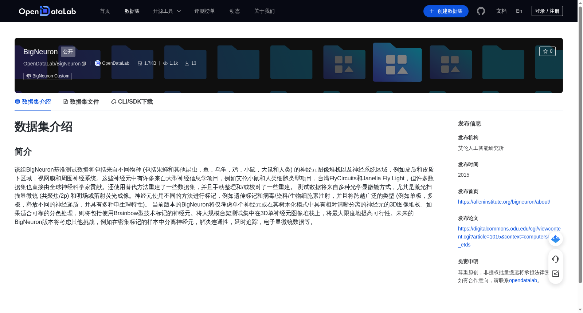The width and height of the screenshot is (583, 313).
Task: Open the customer support headset icon
Action: [x=556, y=259]
